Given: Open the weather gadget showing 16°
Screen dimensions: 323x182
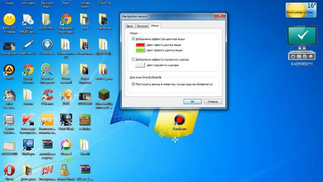Looking at the screenshot, I should 301,10.
